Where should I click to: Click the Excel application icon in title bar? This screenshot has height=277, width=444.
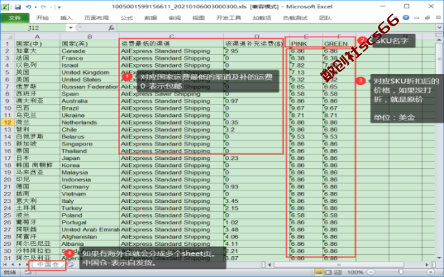pyautogui.click(x=5, y=7)
